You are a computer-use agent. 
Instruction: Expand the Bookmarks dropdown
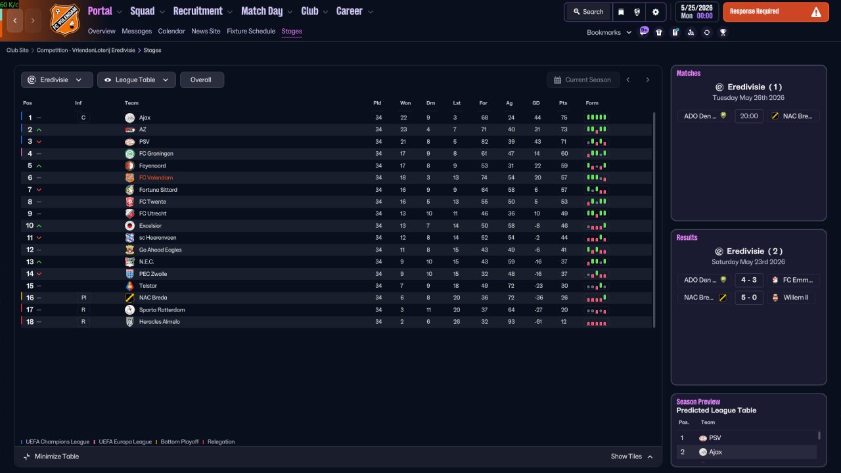609,32
